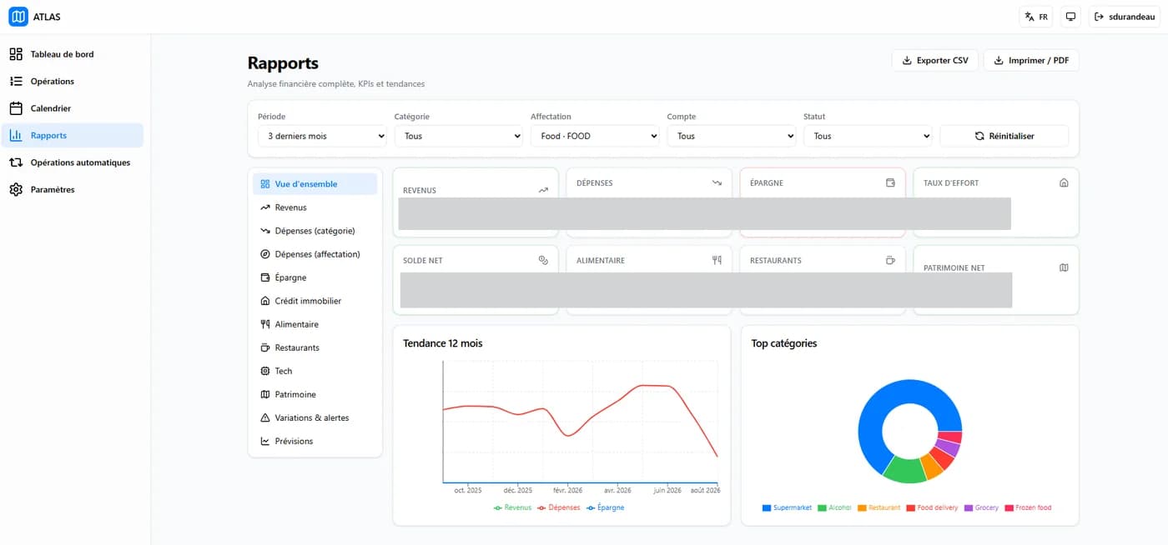Screen dimensions: 1168x545
Task: Open the language switcher FR icon
Action: 1030,17
